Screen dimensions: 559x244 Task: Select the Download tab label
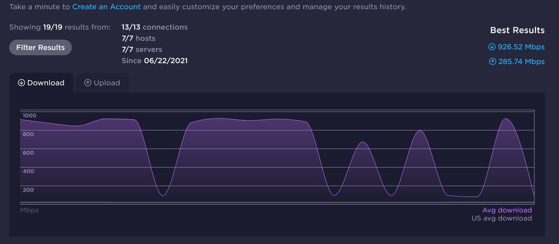click(46, 83)
